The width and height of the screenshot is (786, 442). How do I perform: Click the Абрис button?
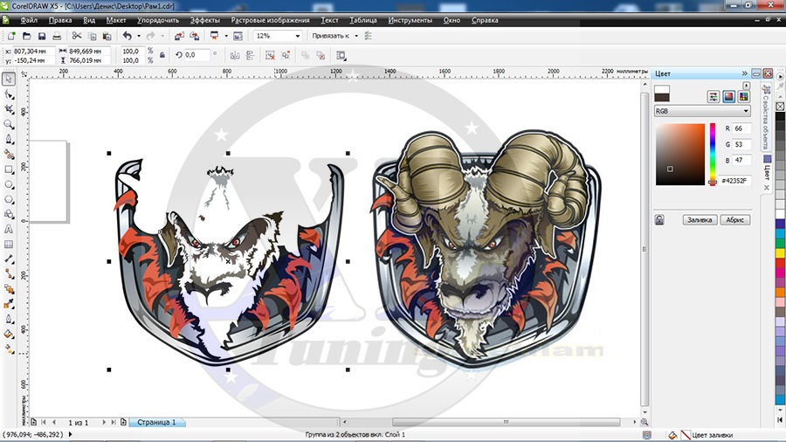(734, 220)
